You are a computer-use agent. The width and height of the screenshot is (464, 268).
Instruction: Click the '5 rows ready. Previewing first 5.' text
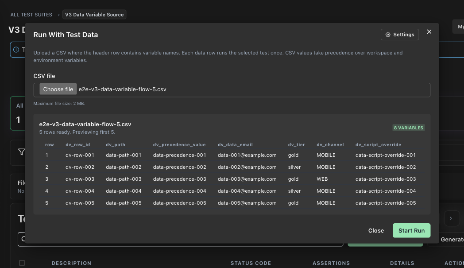click(77, 132)
